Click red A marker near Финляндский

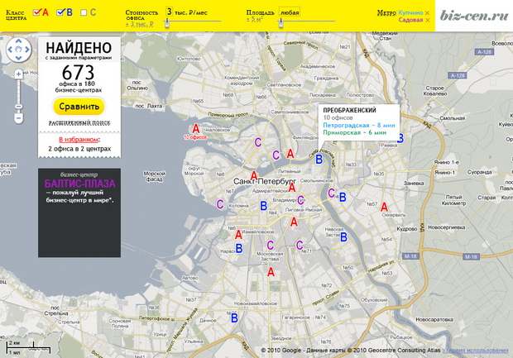coord(290,153)
